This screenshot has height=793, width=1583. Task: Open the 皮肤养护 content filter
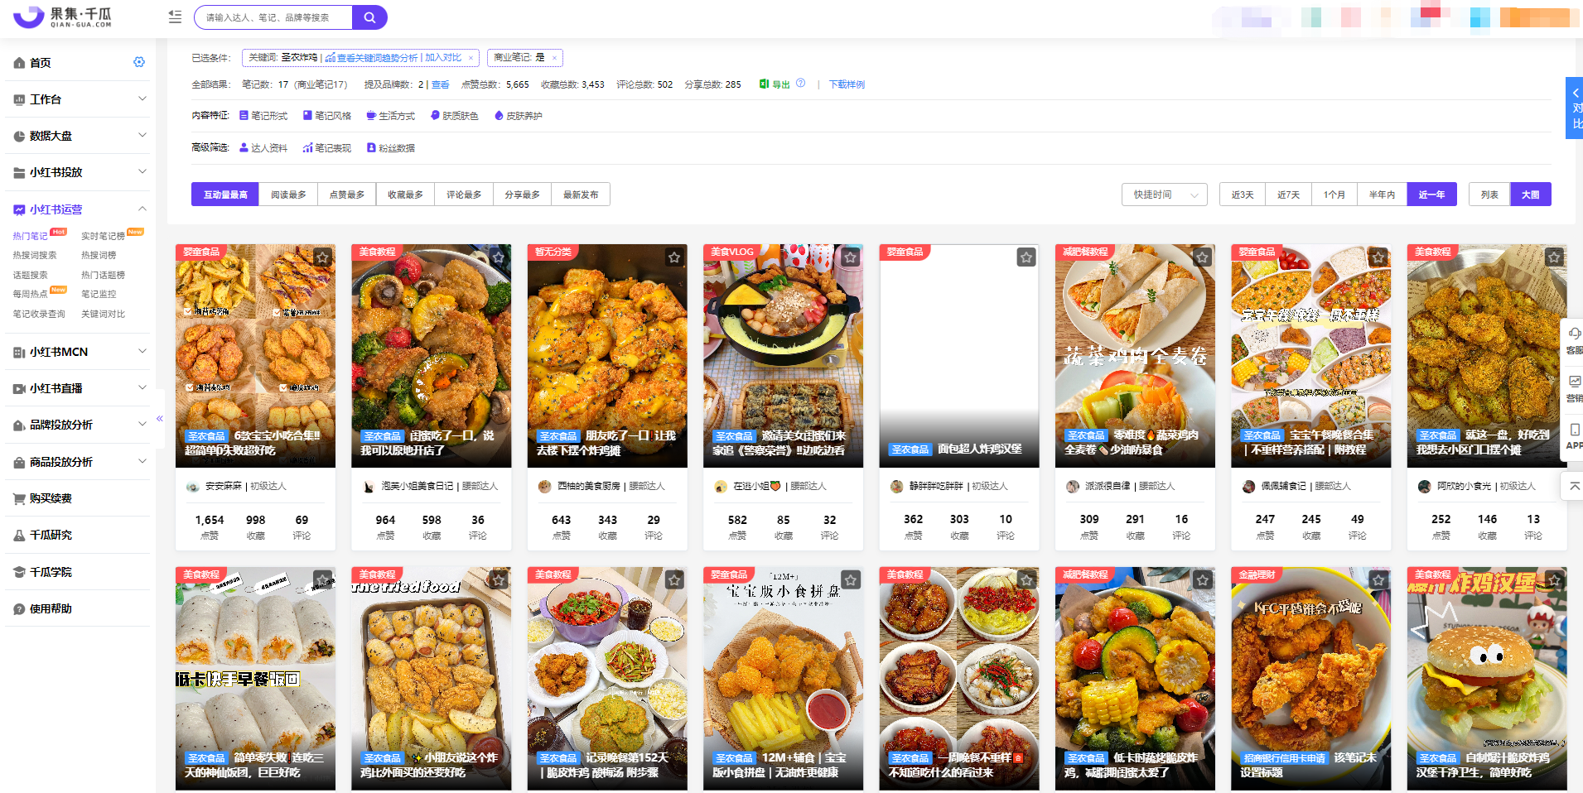point(519,116)
